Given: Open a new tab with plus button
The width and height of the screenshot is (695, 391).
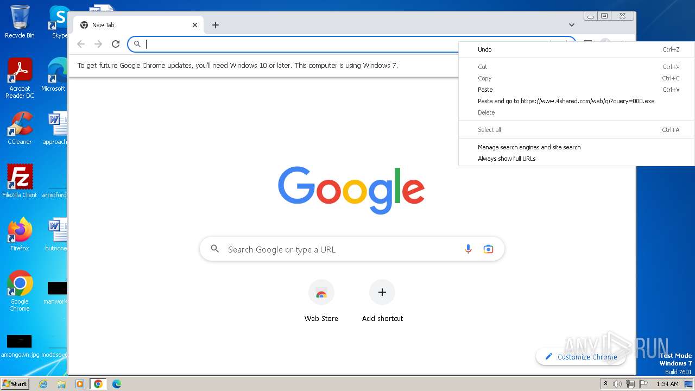Looking at the screenshot, I should [216, 25].
